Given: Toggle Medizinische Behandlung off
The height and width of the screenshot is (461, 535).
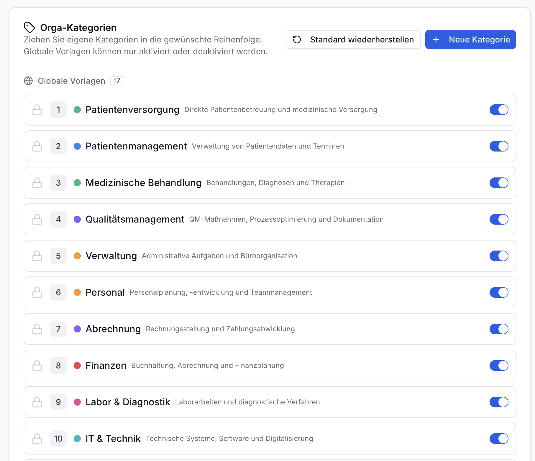Looking at the screenshot, I should point(499,183).
